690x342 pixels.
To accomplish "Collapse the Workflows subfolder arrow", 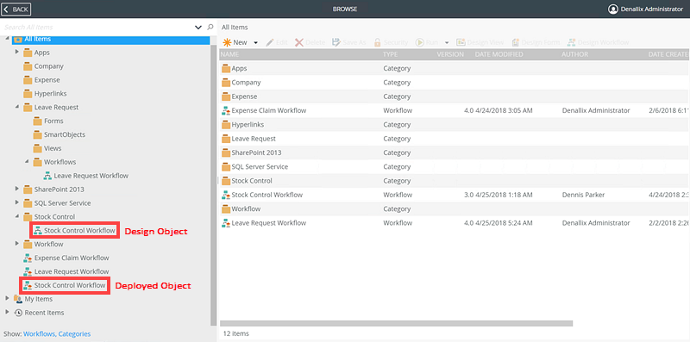I will [x=27, y=161].
